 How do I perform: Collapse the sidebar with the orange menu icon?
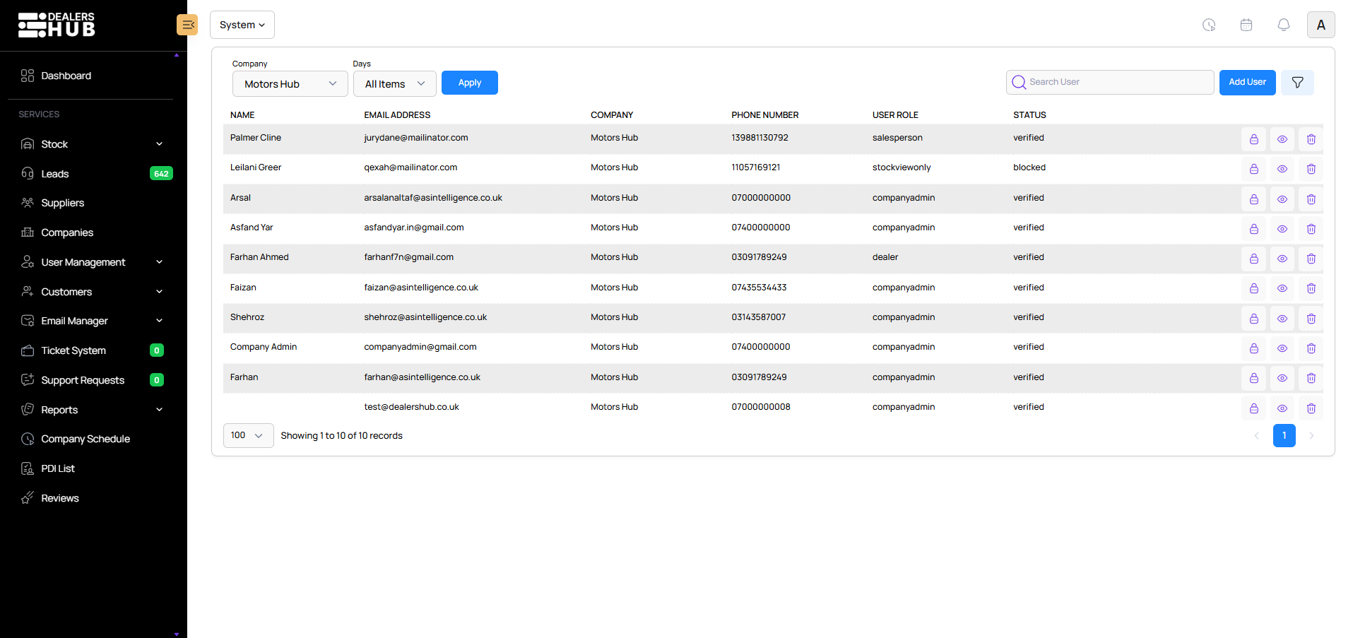click(x=187, y=25)
